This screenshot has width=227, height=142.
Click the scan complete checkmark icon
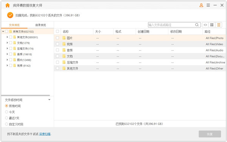click(x=10, y=15)
